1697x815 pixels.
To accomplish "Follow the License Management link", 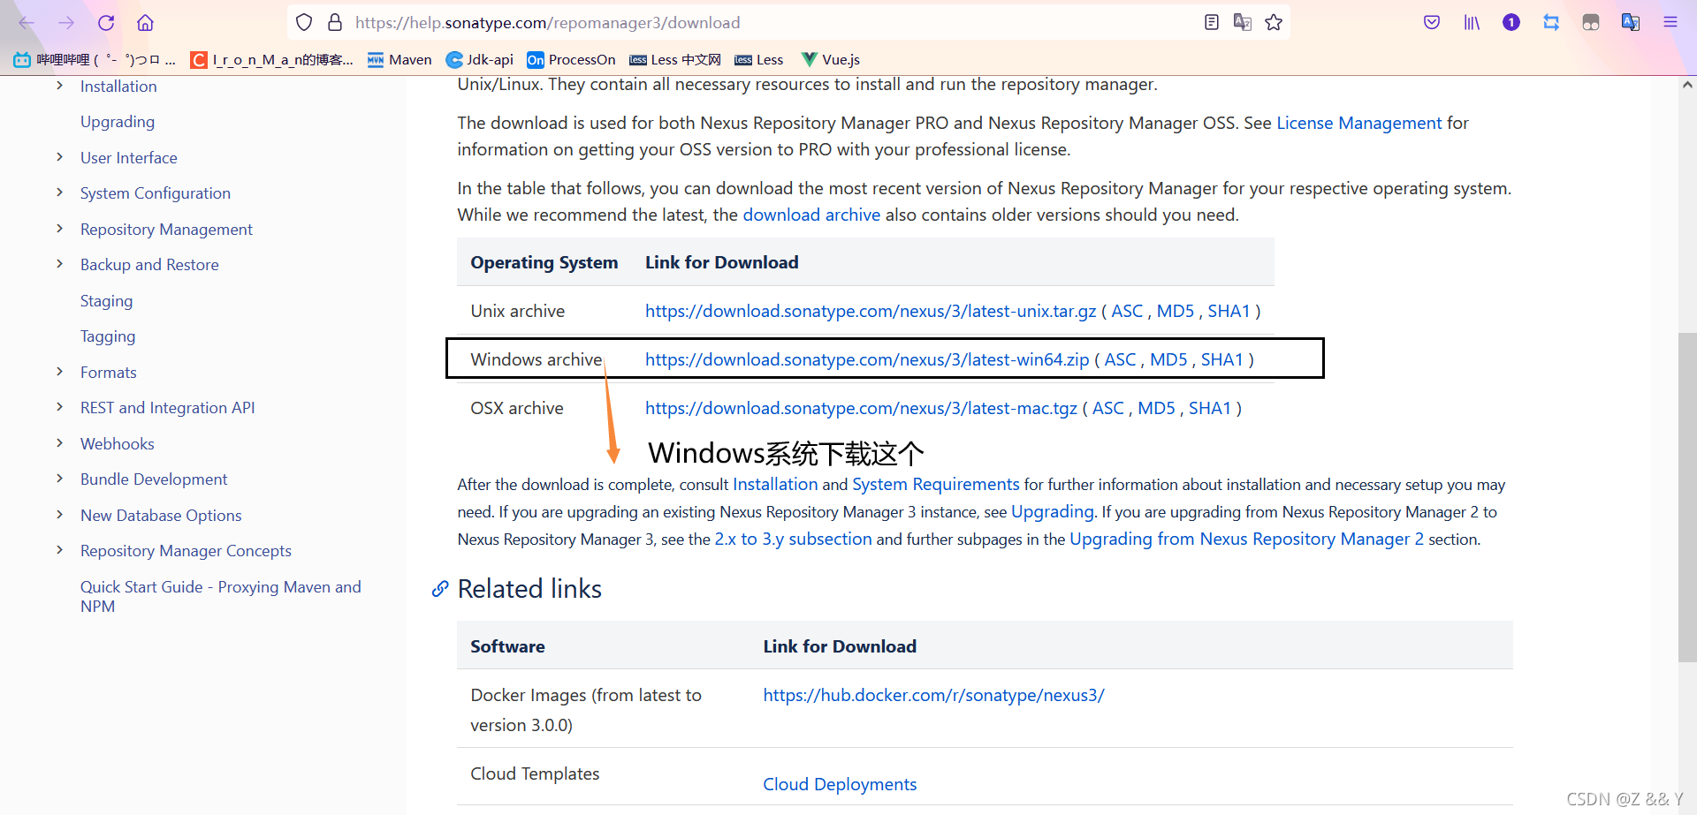I will (1359, 123).
